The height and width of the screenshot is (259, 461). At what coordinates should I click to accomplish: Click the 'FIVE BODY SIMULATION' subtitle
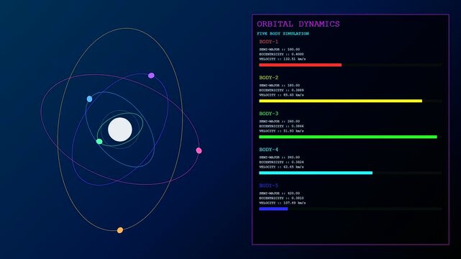point(283,34)
